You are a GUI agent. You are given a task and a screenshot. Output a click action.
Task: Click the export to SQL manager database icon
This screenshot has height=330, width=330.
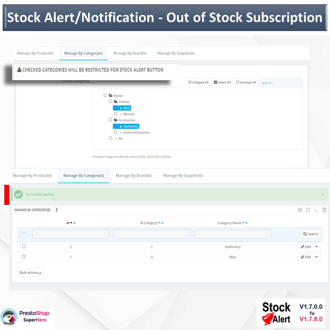(324, 210)
